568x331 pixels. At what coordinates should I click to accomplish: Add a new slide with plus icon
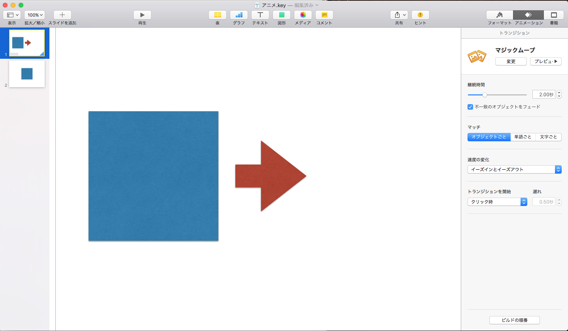click(x=62, y=15)
